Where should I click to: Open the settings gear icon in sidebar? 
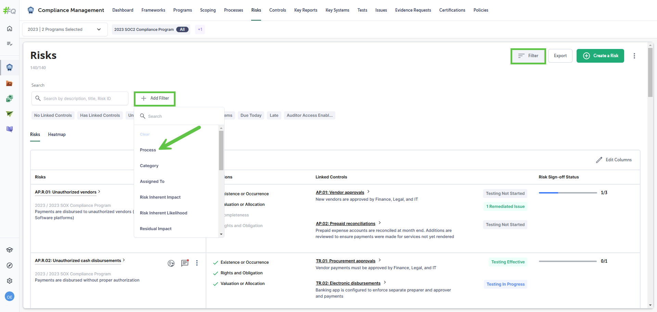[x=10, y=281]
